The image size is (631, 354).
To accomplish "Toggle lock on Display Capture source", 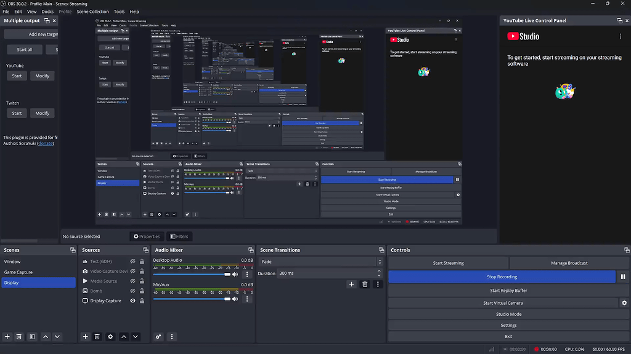I will pos(142,301).
